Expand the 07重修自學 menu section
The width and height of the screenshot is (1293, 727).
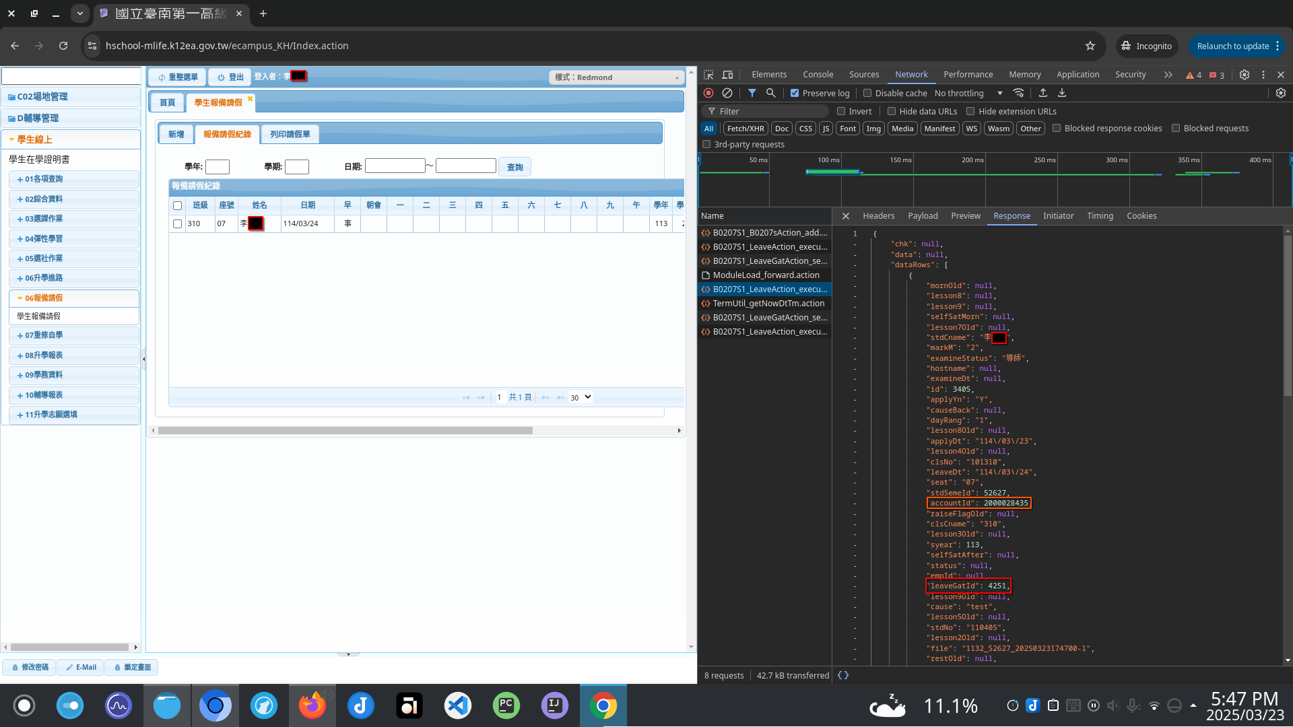[74, 335]
